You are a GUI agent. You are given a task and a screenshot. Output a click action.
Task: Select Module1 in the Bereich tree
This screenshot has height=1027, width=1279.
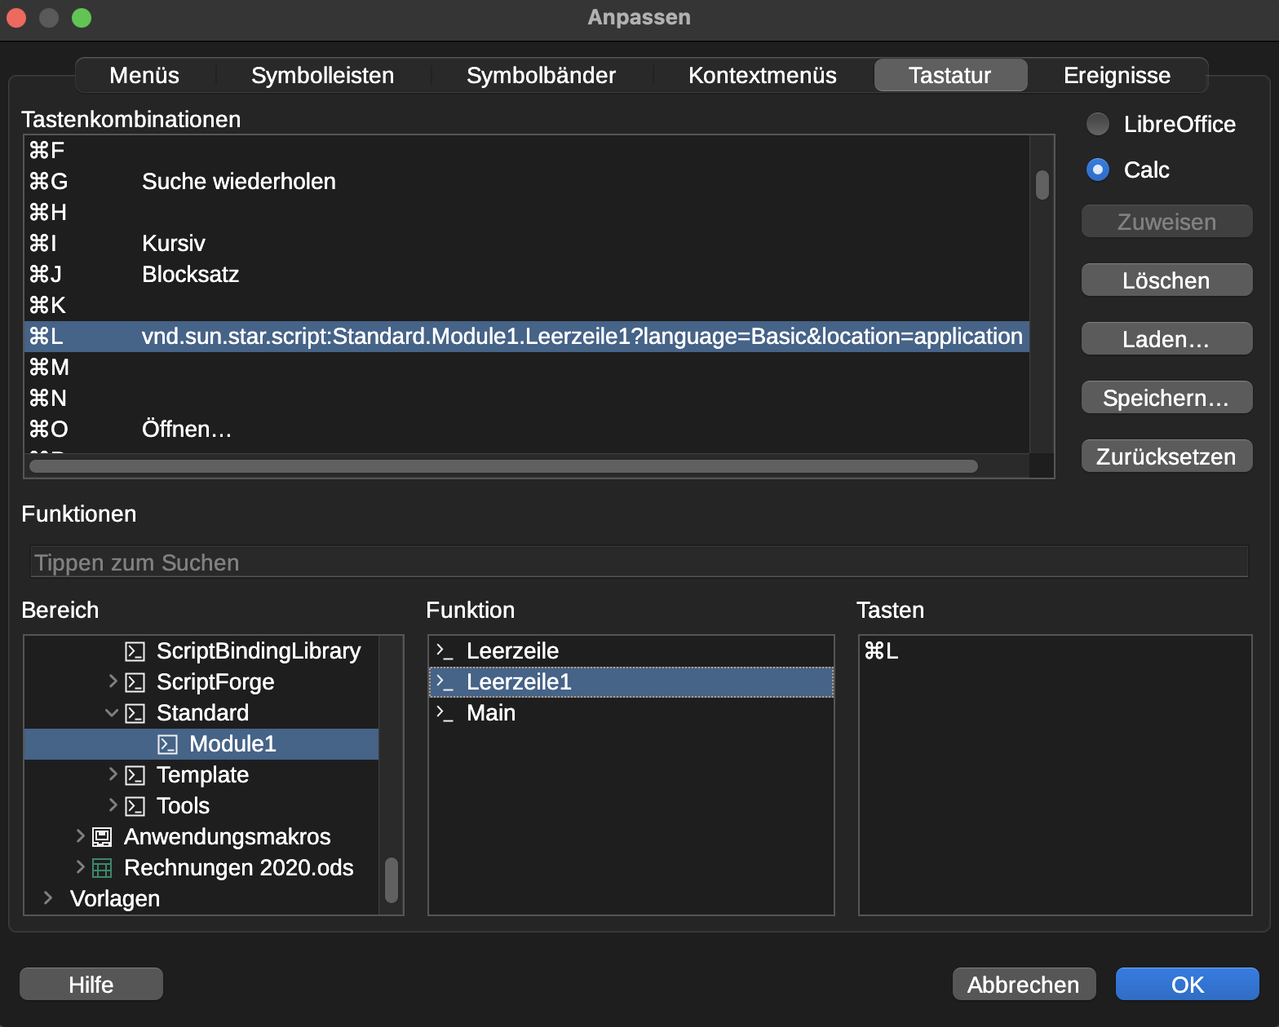coord(201,744)
